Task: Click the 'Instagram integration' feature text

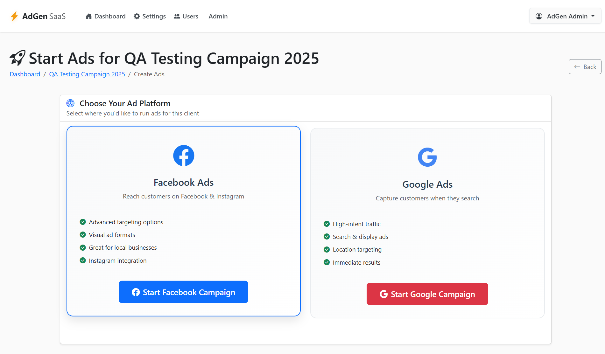Action: tap(118, 260)
